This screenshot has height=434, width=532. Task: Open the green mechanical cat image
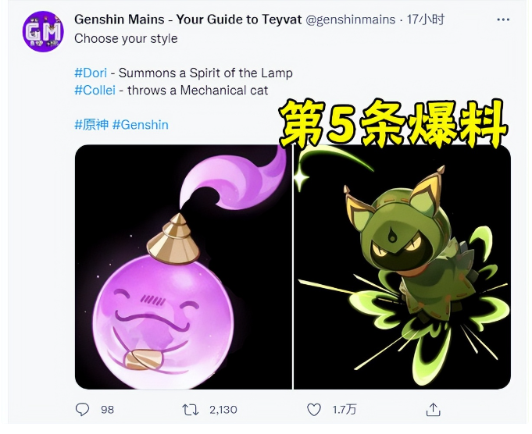coord(402,267)
